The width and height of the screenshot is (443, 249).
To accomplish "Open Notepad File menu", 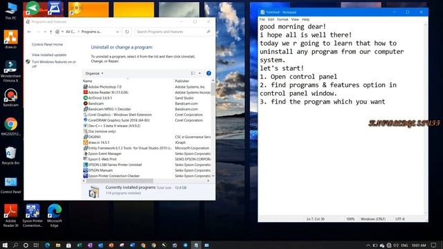I will [262, 19].
